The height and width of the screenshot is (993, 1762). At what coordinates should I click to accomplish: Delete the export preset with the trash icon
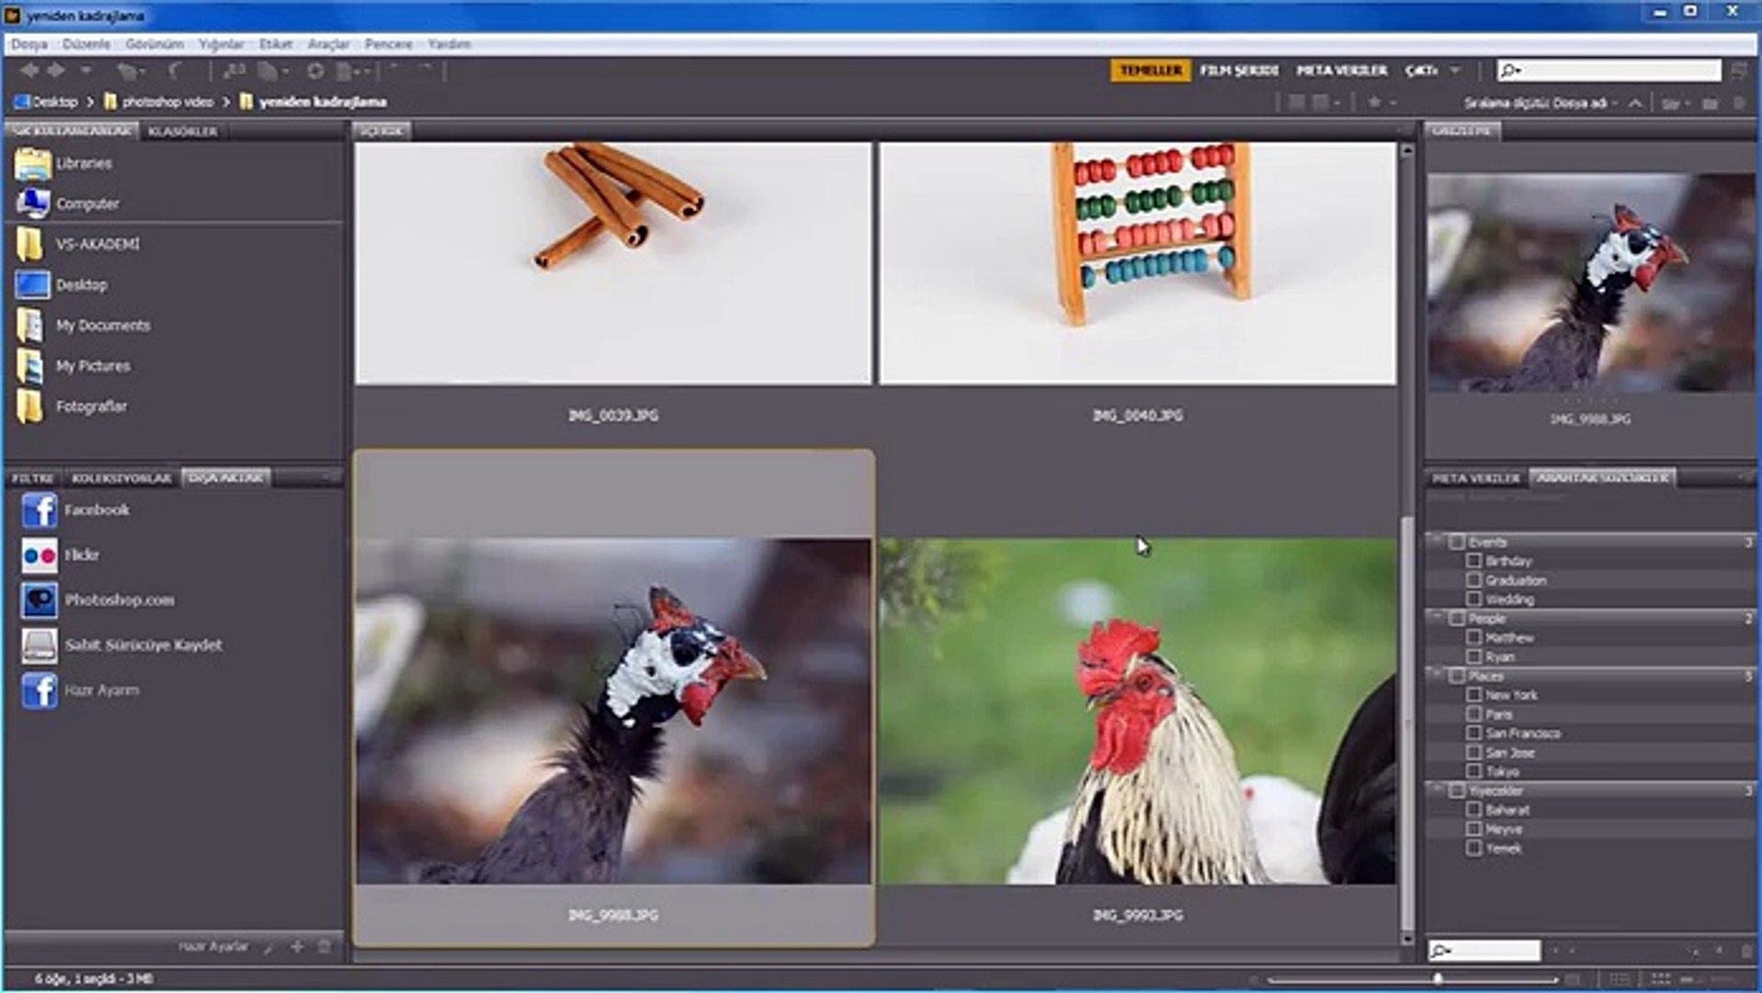(x=324, y=946)
